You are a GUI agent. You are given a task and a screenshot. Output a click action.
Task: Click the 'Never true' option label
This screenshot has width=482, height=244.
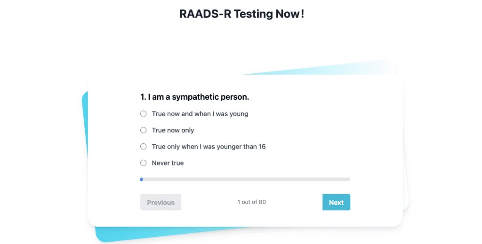point(168,163)
